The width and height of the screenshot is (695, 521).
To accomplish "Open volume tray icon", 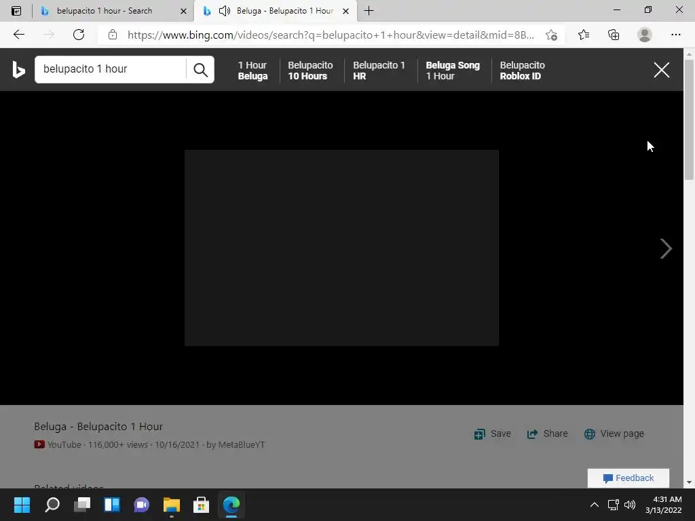I will point(629,505).
